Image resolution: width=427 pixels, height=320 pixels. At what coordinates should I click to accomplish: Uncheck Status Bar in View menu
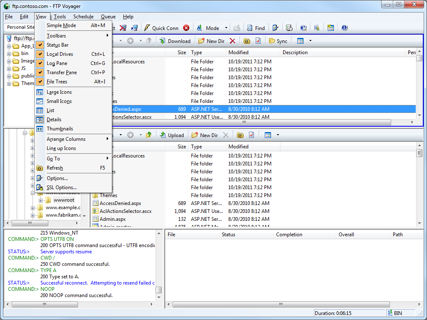tap(58, 45)
